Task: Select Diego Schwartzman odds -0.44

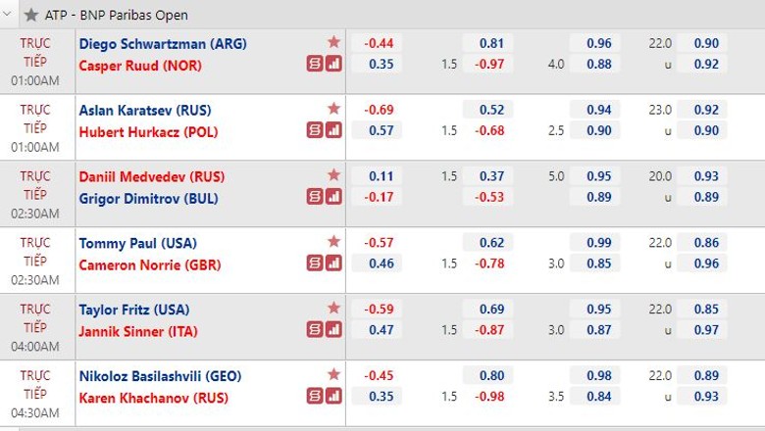Action: 377,43
